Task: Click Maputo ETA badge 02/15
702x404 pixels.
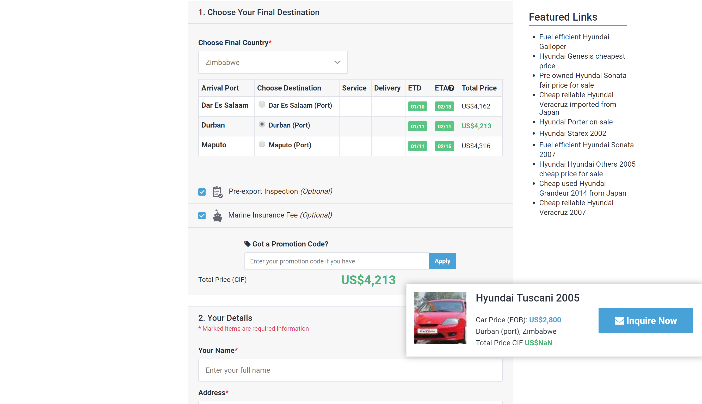Action: (x=444, y=146)
